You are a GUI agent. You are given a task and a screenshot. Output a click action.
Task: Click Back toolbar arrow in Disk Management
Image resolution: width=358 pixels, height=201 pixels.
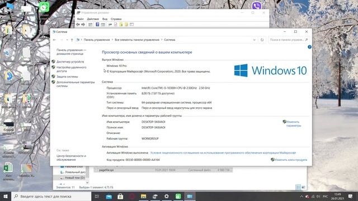tap(78, 25)
